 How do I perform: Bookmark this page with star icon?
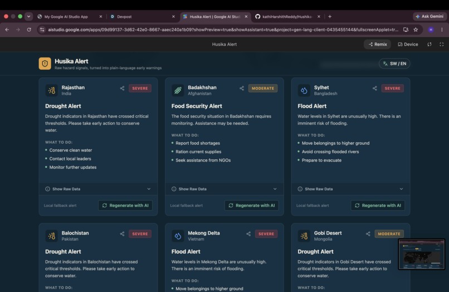pos(416,30)
